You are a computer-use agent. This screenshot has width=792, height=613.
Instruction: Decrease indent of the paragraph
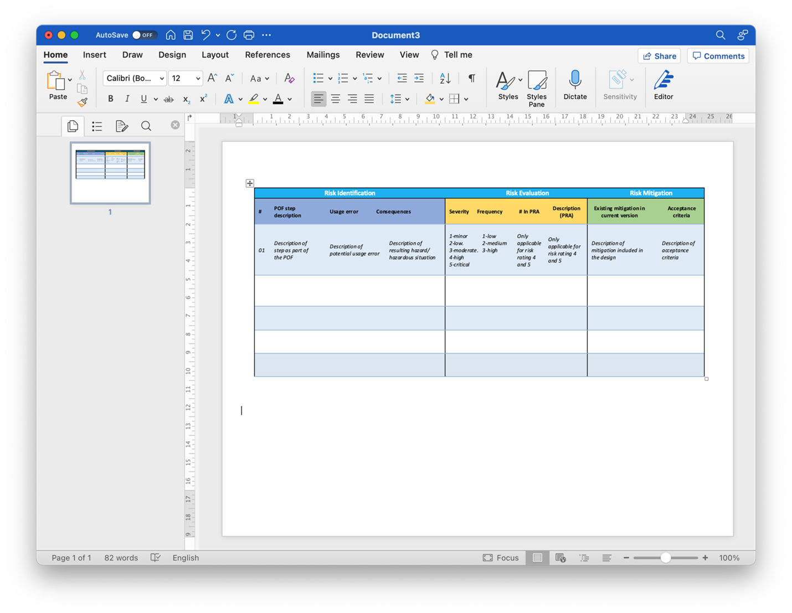402,78
